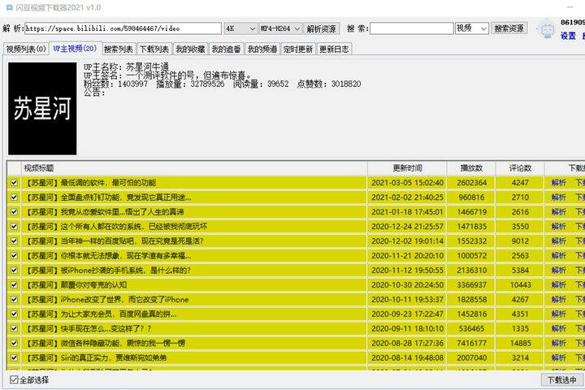Click the comment count 10443 cell
Viewport: 585px width, 390px height.
tap(521, 285)
